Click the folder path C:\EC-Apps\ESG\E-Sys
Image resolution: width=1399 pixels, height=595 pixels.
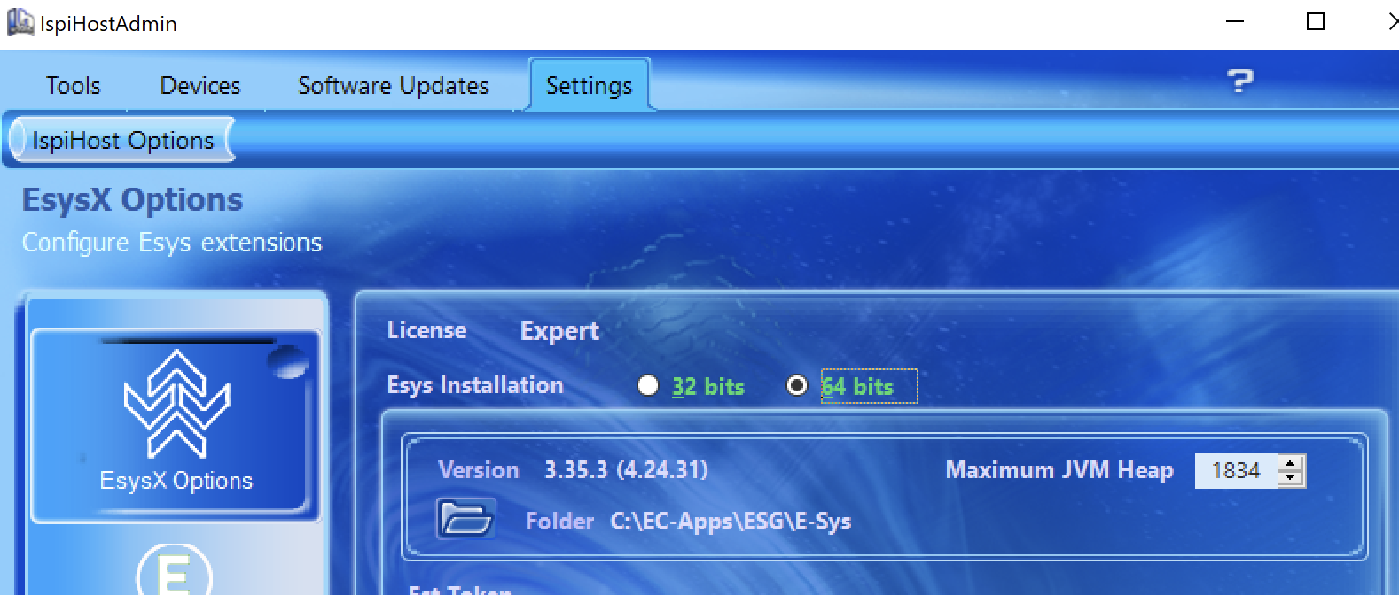[731, 521]
